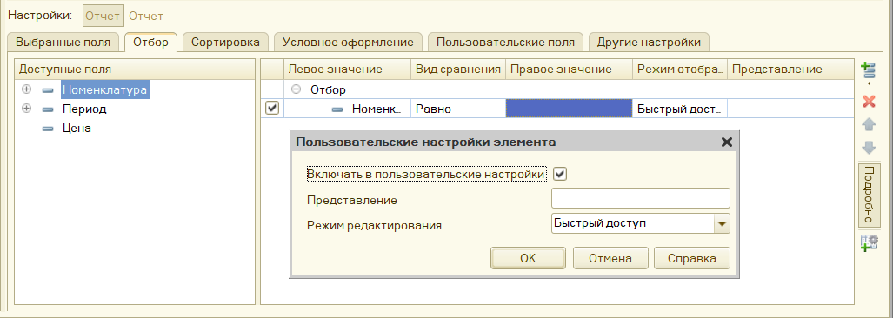Close the Пользовательские настройки элемента dialog

[726, 142]
